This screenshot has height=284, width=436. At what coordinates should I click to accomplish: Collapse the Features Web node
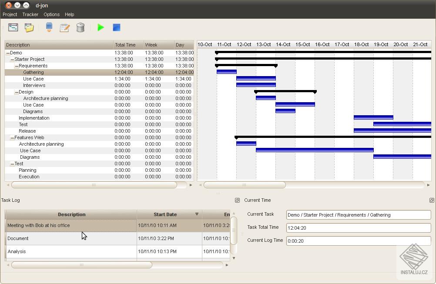tap(12, 137)
